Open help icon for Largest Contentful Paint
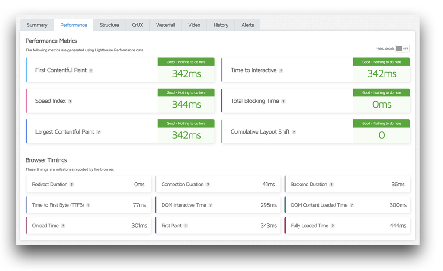 (99, 132)
